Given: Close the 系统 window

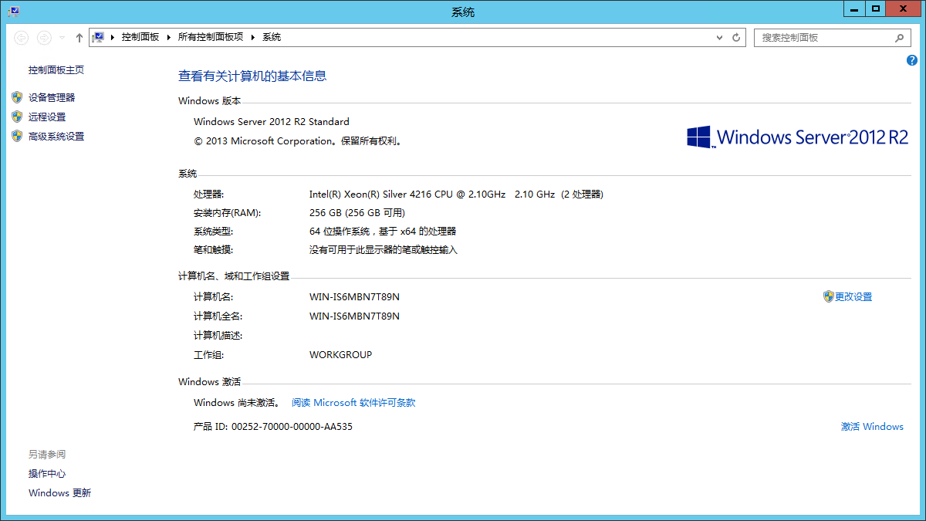Looking at the screenshot, I should 904,8.
